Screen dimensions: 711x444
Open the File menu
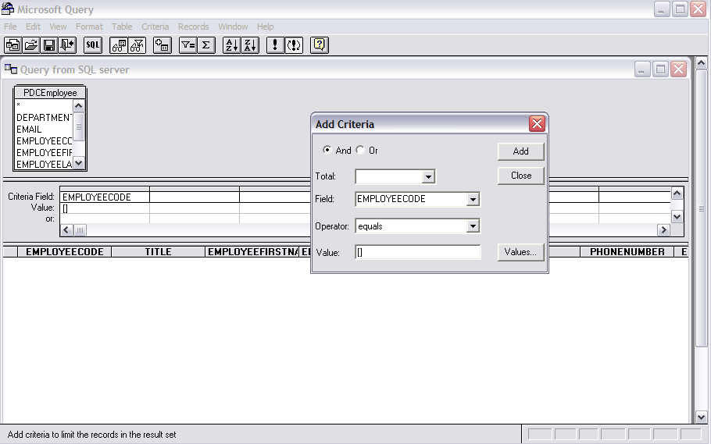click(10, 27)
